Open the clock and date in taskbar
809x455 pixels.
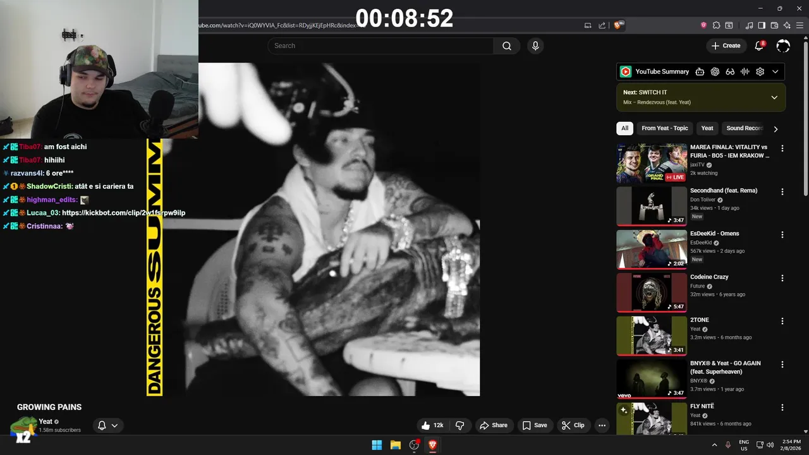[791, 445]
